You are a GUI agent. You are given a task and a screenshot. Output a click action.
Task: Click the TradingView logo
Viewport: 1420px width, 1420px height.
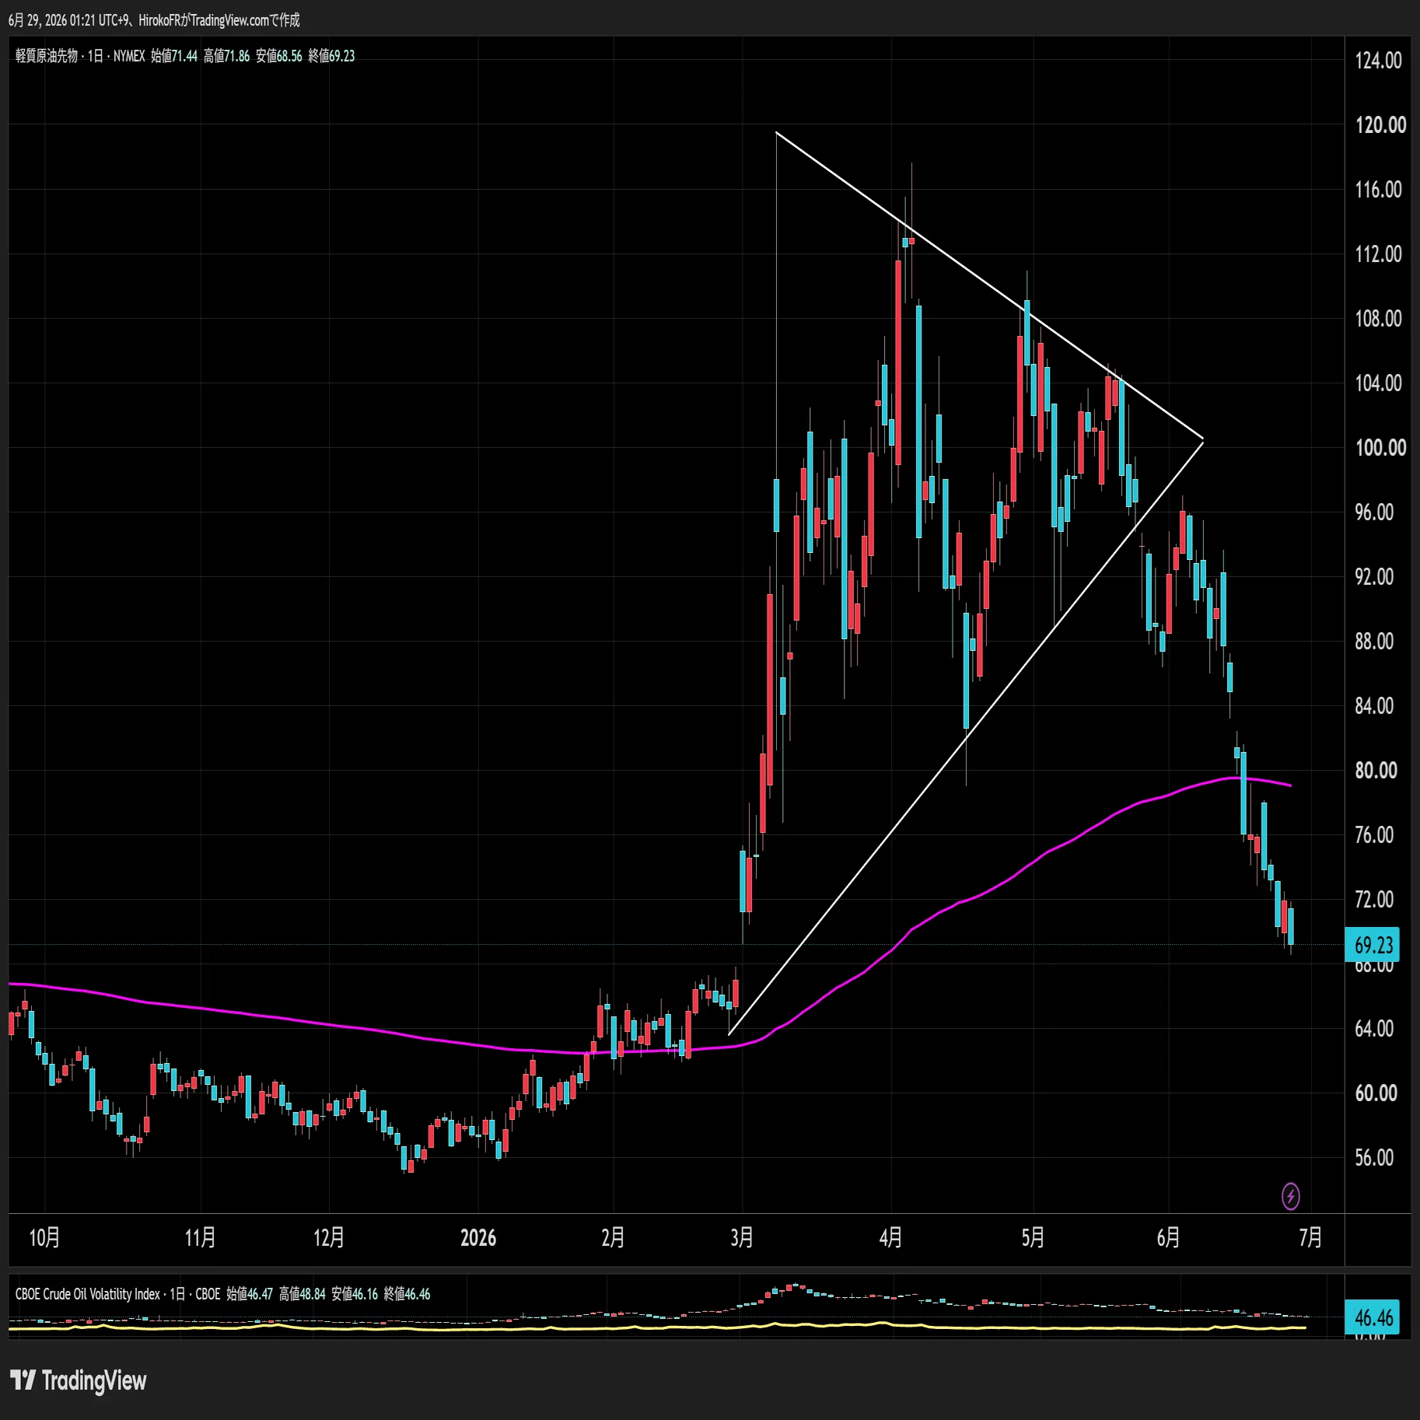coord(79,1380)
